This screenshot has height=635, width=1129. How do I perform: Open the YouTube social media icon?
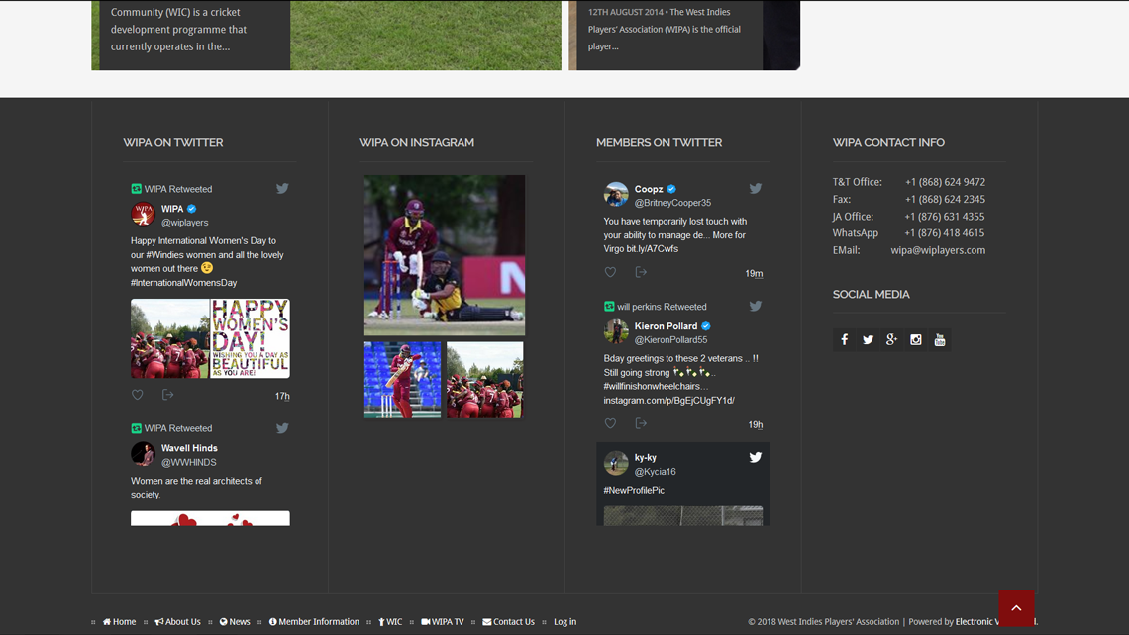coord(940,340)
